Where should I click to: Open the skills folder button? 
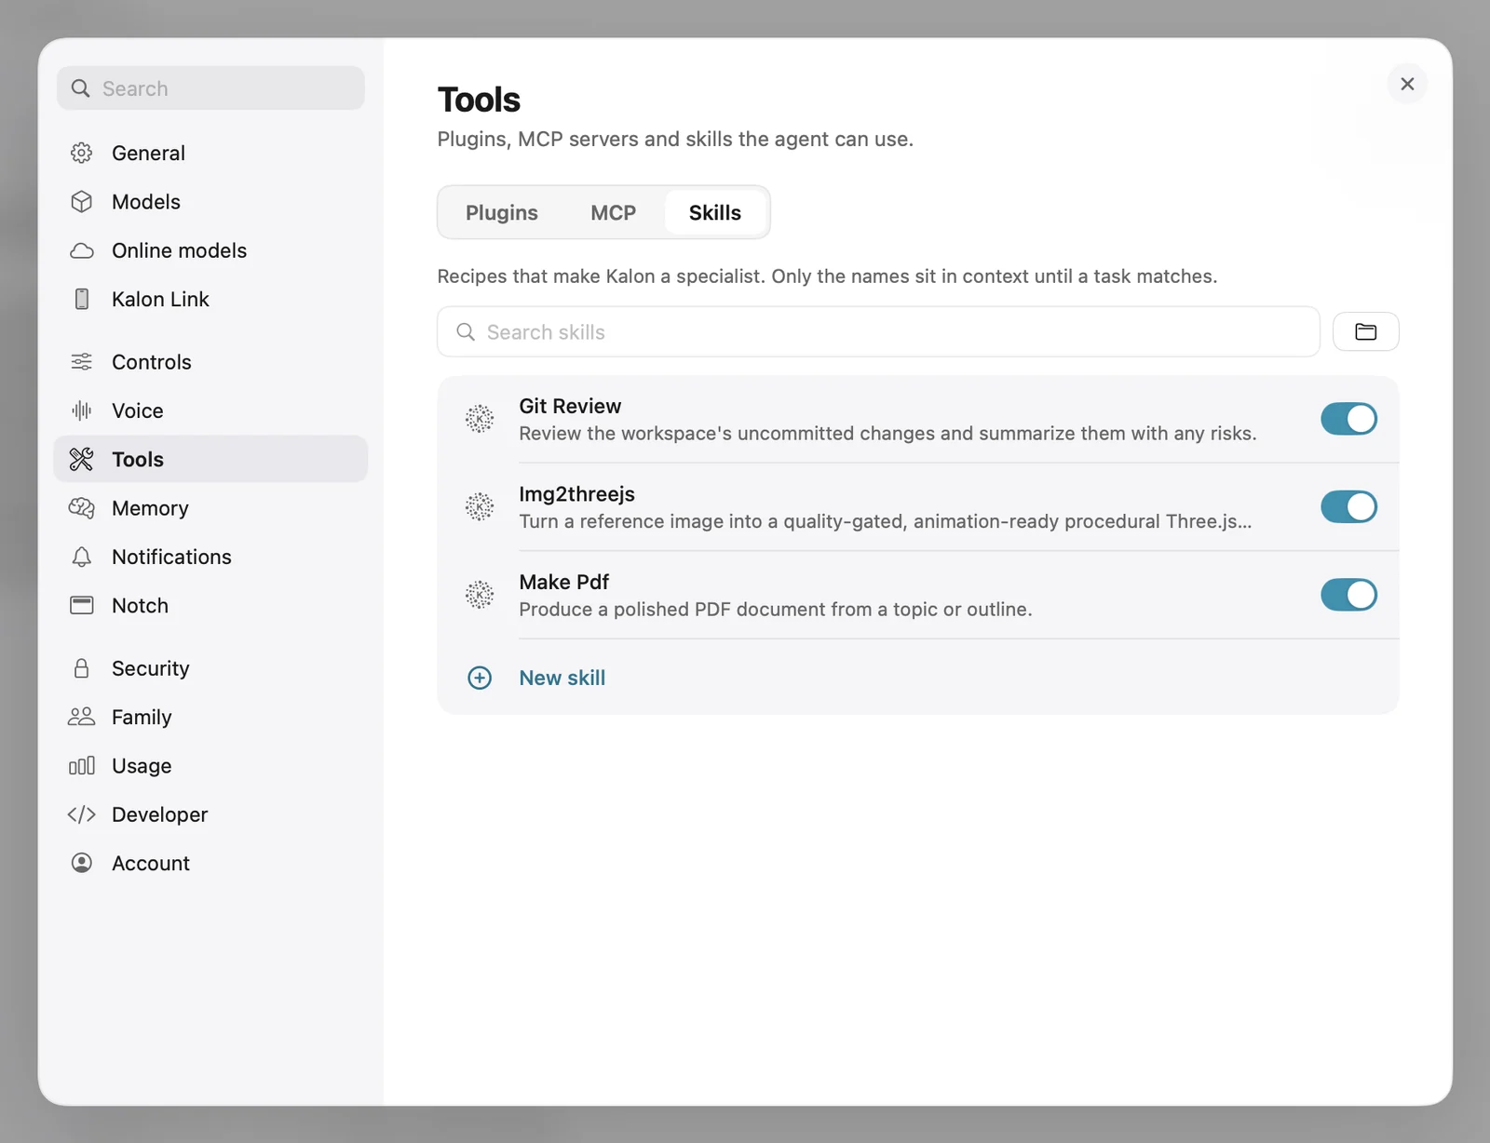coord(1365,331)
